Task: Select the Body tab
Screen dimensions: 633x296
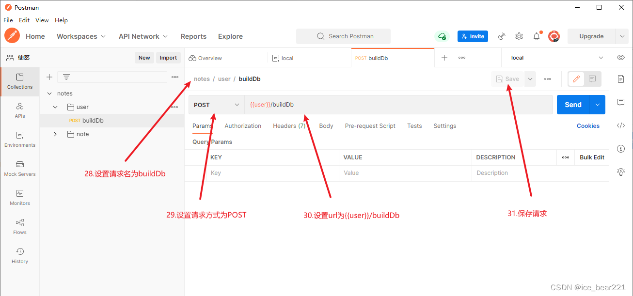Action: pos(326,126)
